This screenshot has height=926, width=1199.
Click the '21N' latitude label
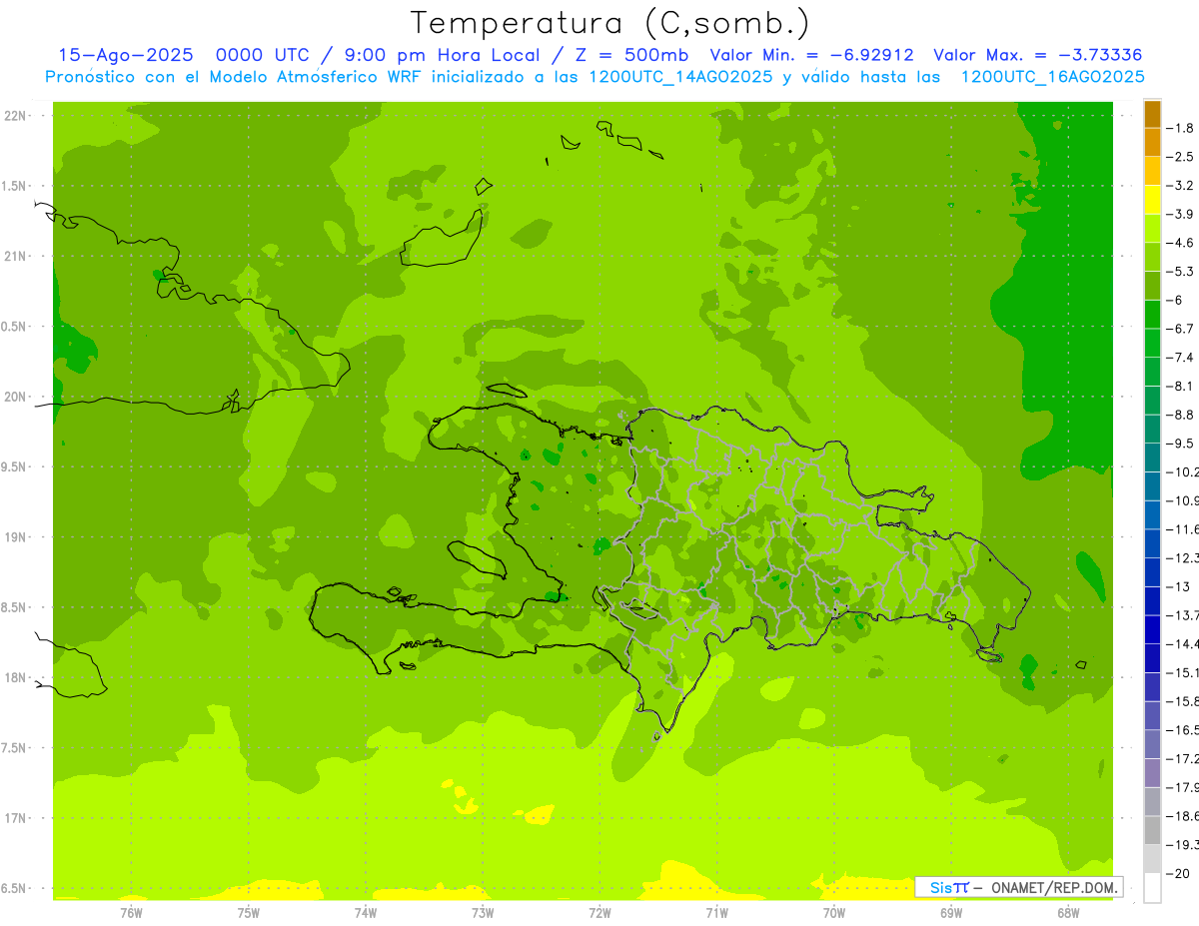point(16,257)
